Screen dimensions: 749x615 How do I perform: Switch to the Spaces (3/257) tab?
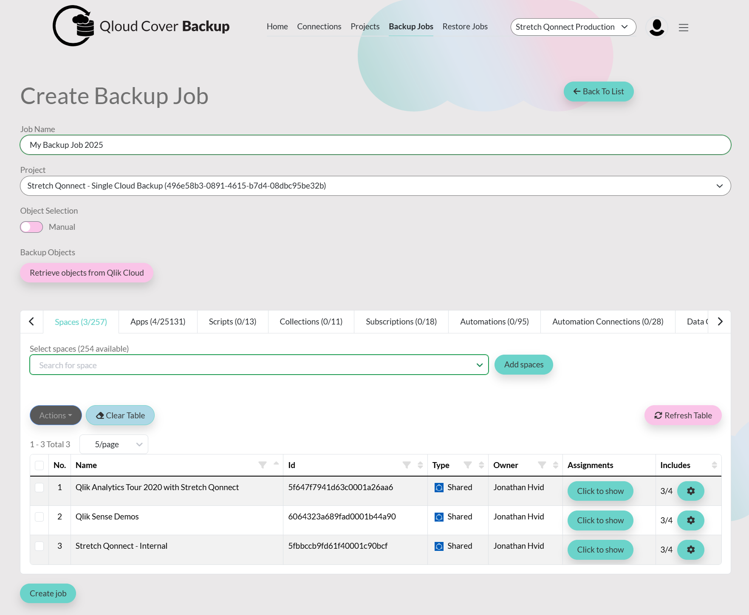pos(81,322)
